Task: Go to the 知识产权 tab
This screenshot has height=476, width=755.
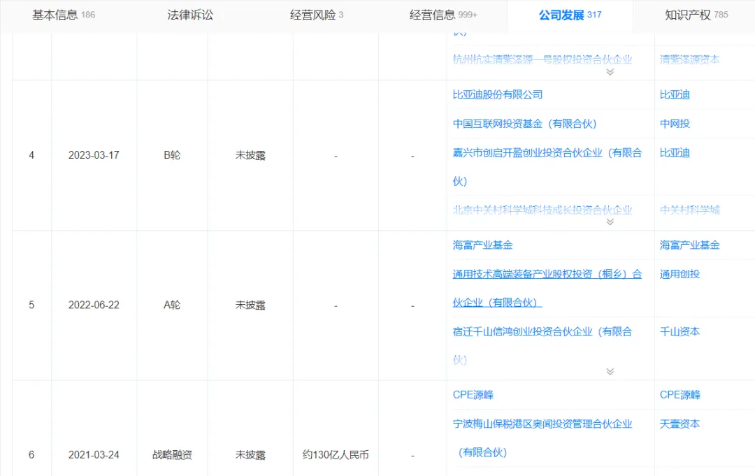Action: coord(696,15)
